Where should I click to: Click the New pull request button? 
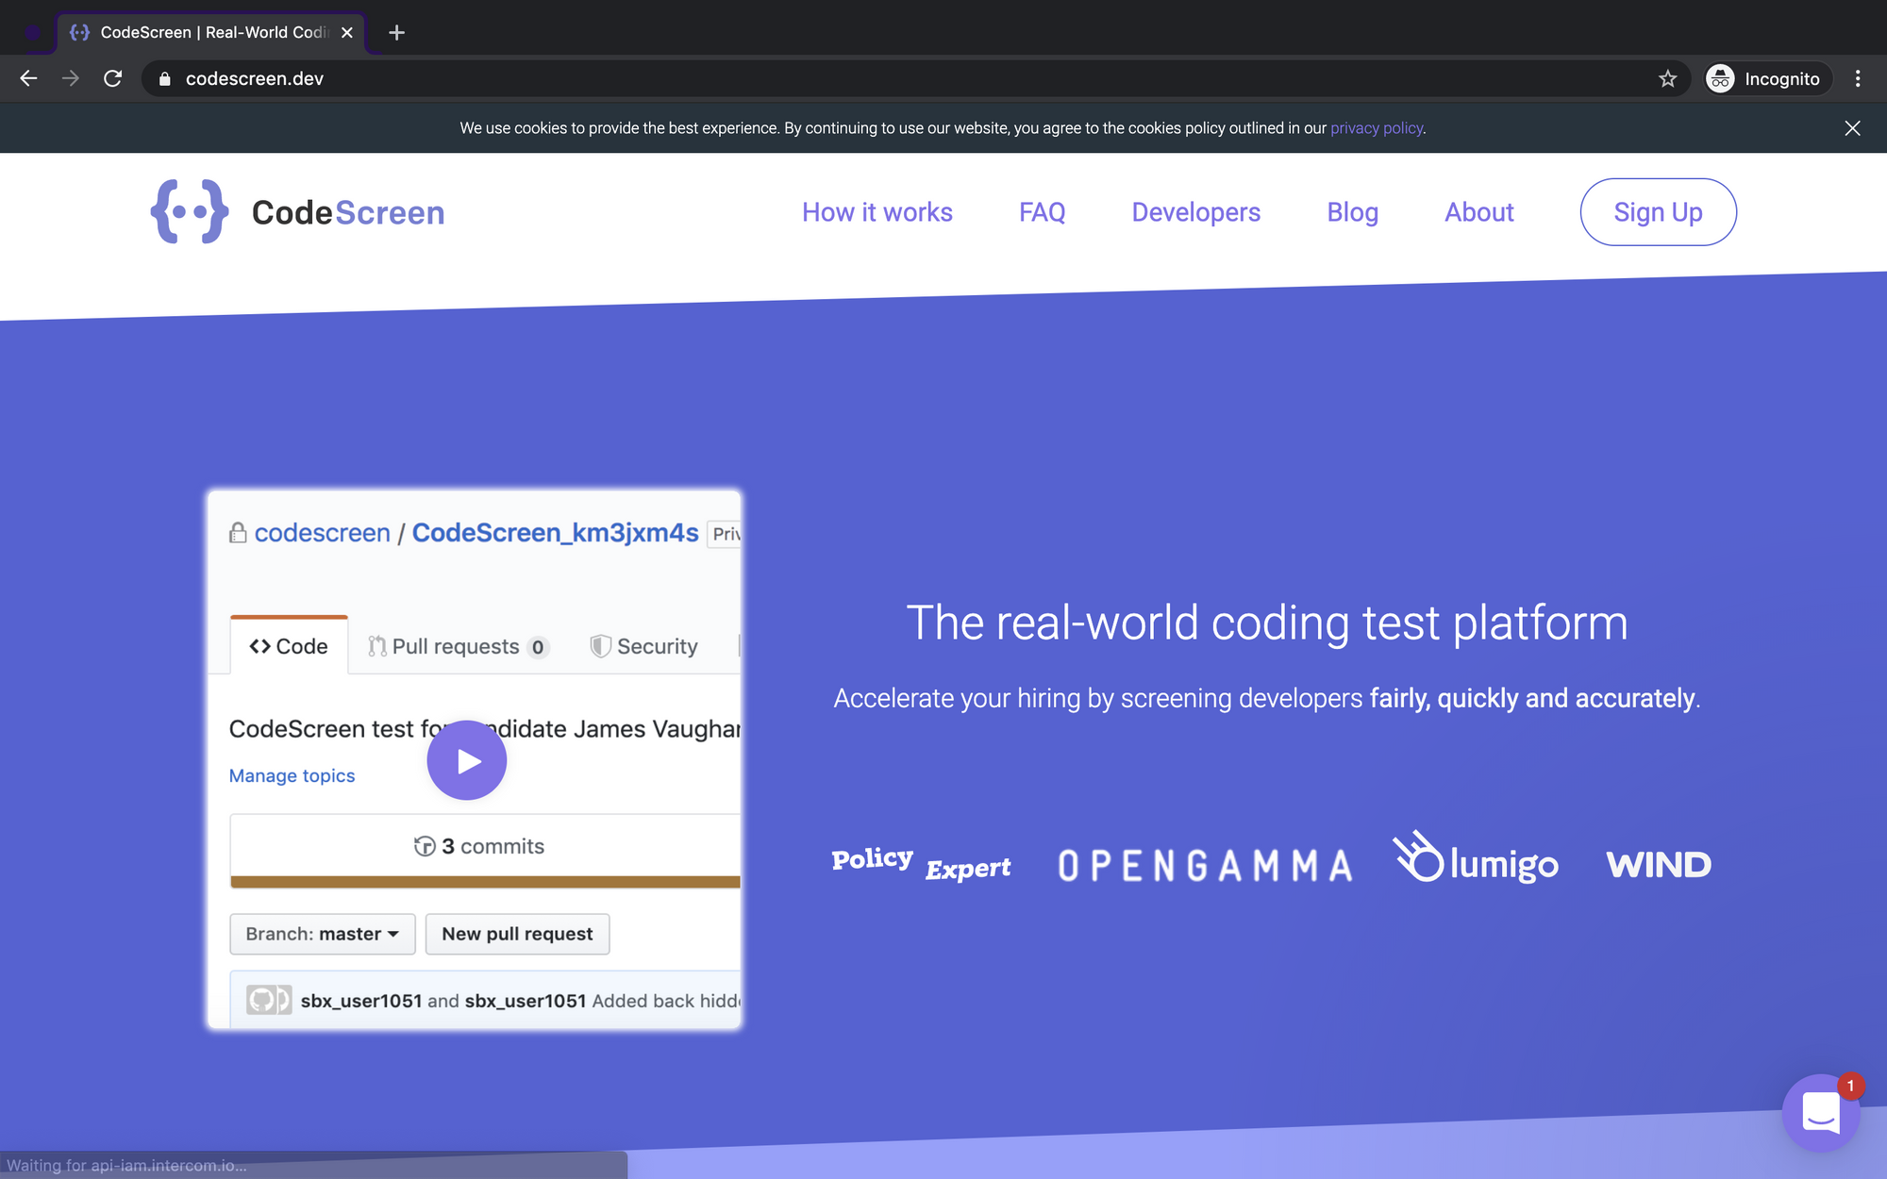pyautogui.click(x=517, y=934)
